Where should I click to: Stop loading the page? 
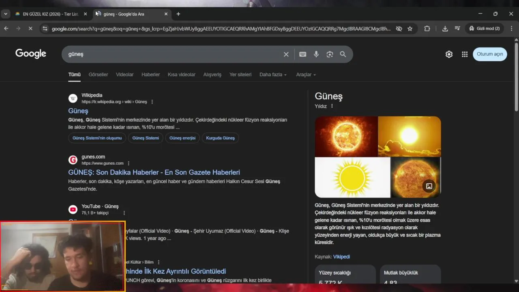[x=31, y=29]
